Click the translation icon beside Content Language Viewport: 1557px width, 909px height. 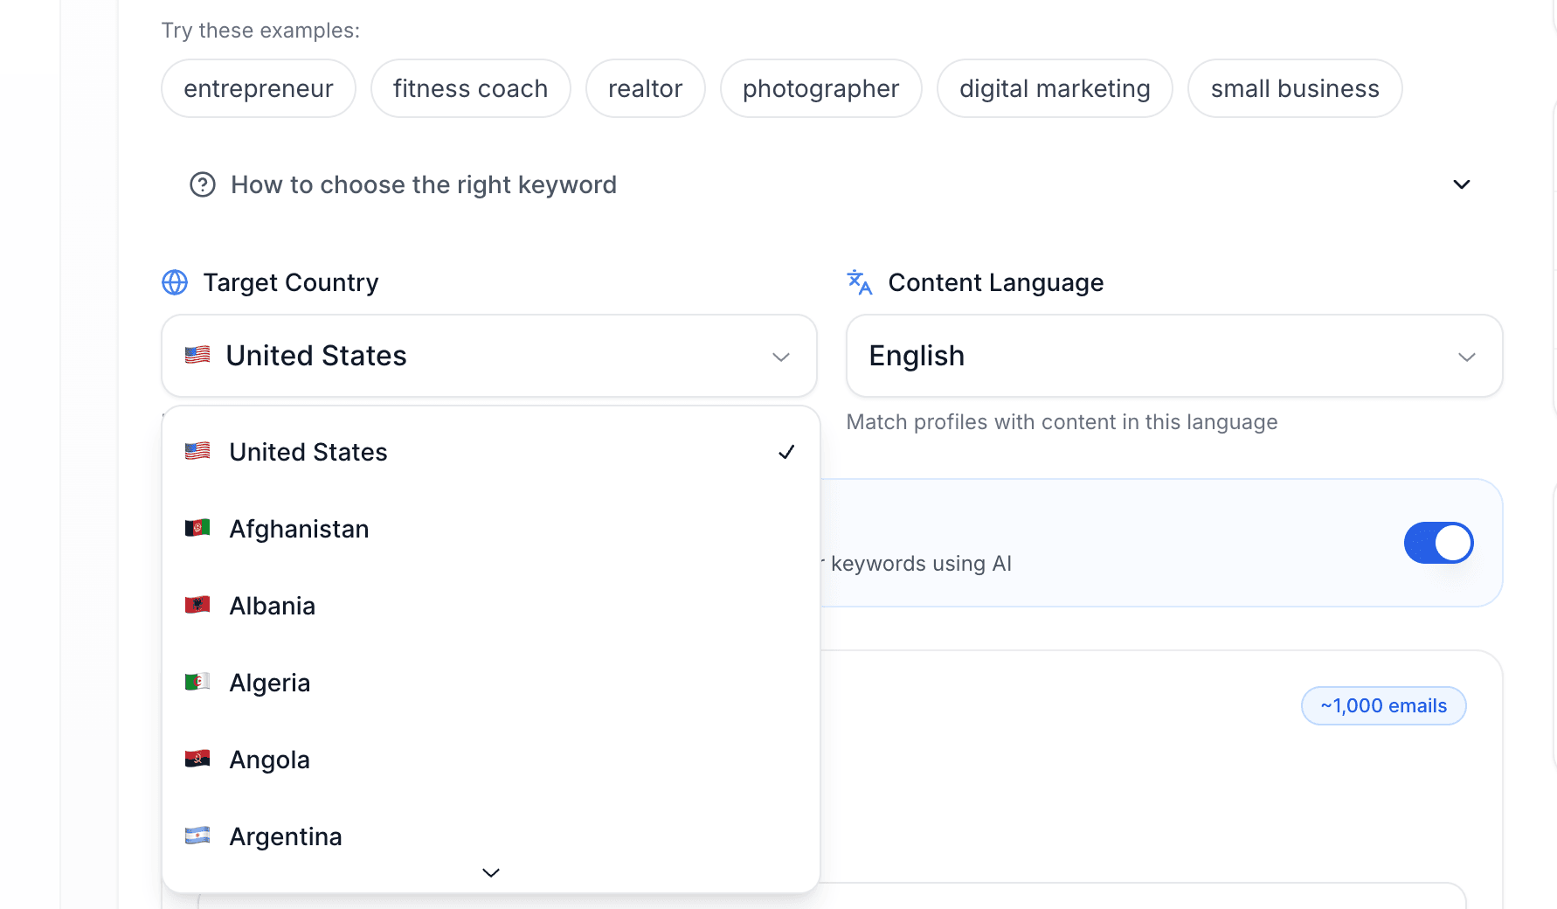(860, 282)
